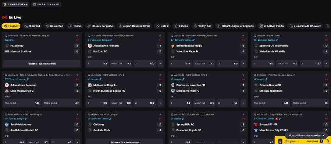
Task: Star the Adamstown Rosebud vs Lake Macquarie FC match
Action: coord(77,75)
